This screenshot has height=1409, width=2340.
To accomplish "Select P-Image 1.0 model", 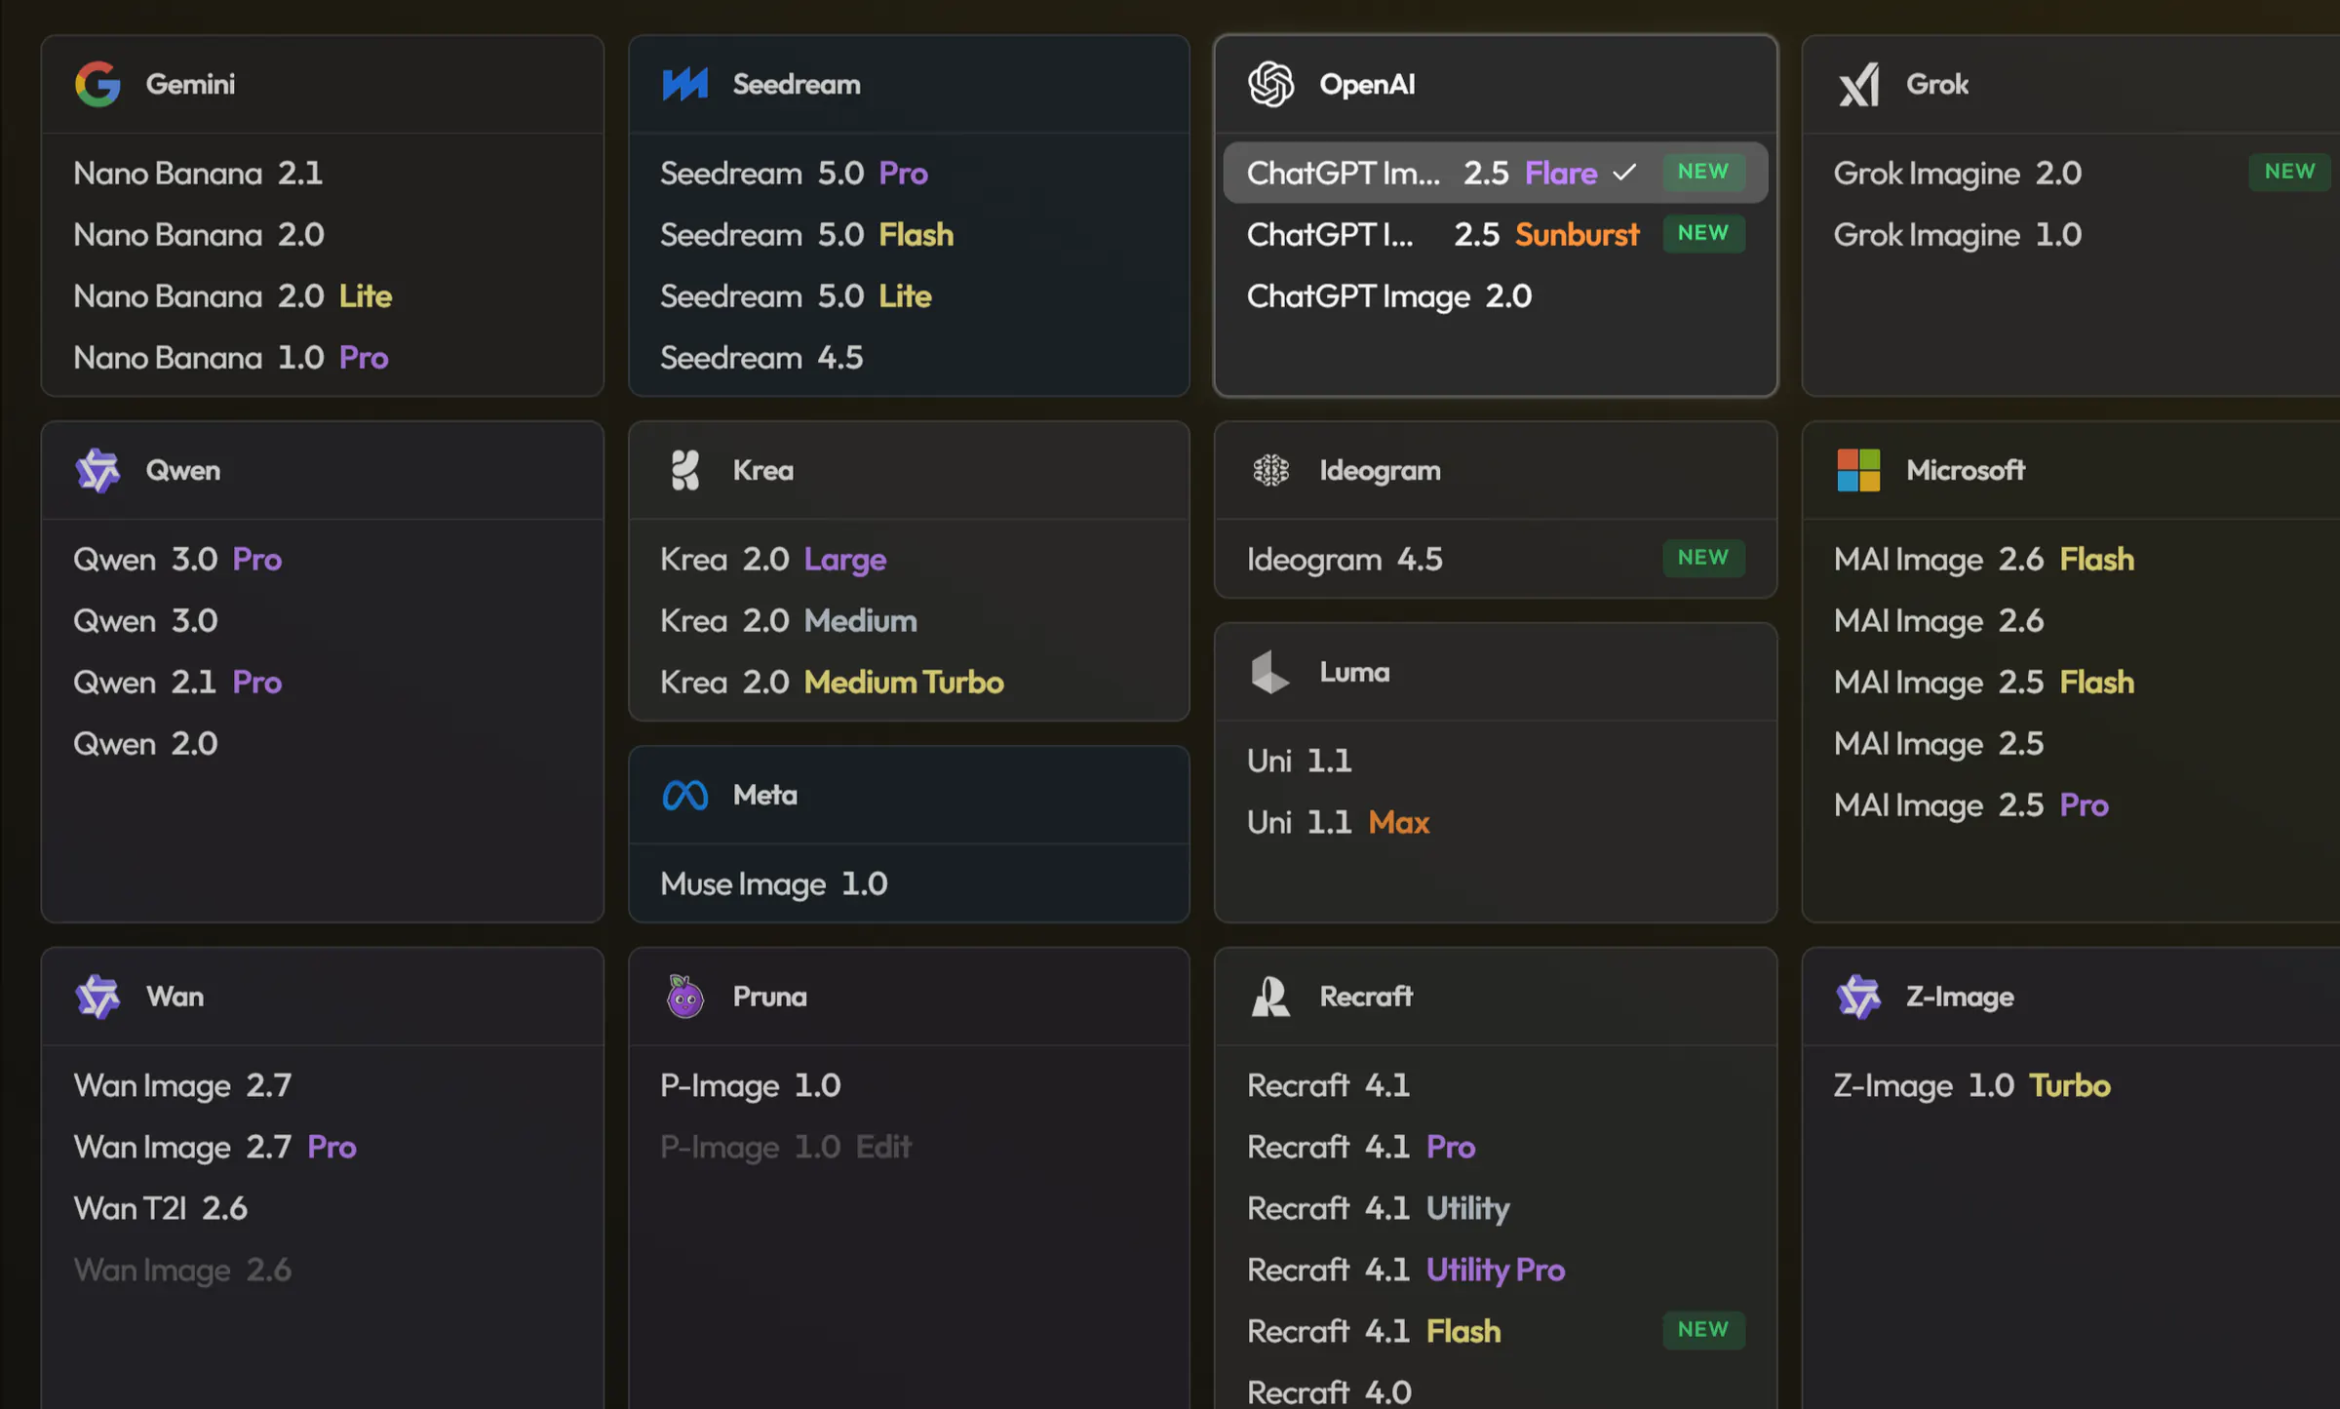I will coord(909,1085).
